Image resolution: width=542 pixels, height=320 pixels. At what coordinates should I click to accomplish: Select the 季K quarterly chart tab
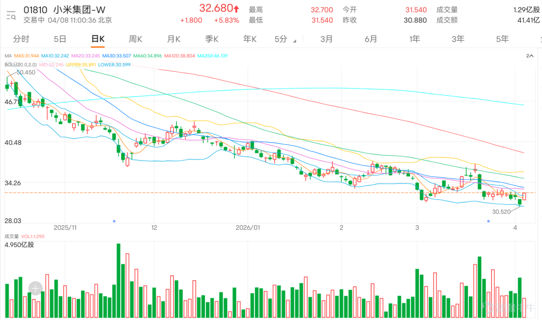(212, 39)
